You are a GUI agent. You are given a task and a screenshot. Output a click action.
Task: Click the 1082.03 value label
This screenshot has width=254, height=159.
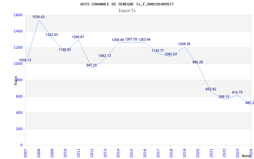(x=171, y=54)
